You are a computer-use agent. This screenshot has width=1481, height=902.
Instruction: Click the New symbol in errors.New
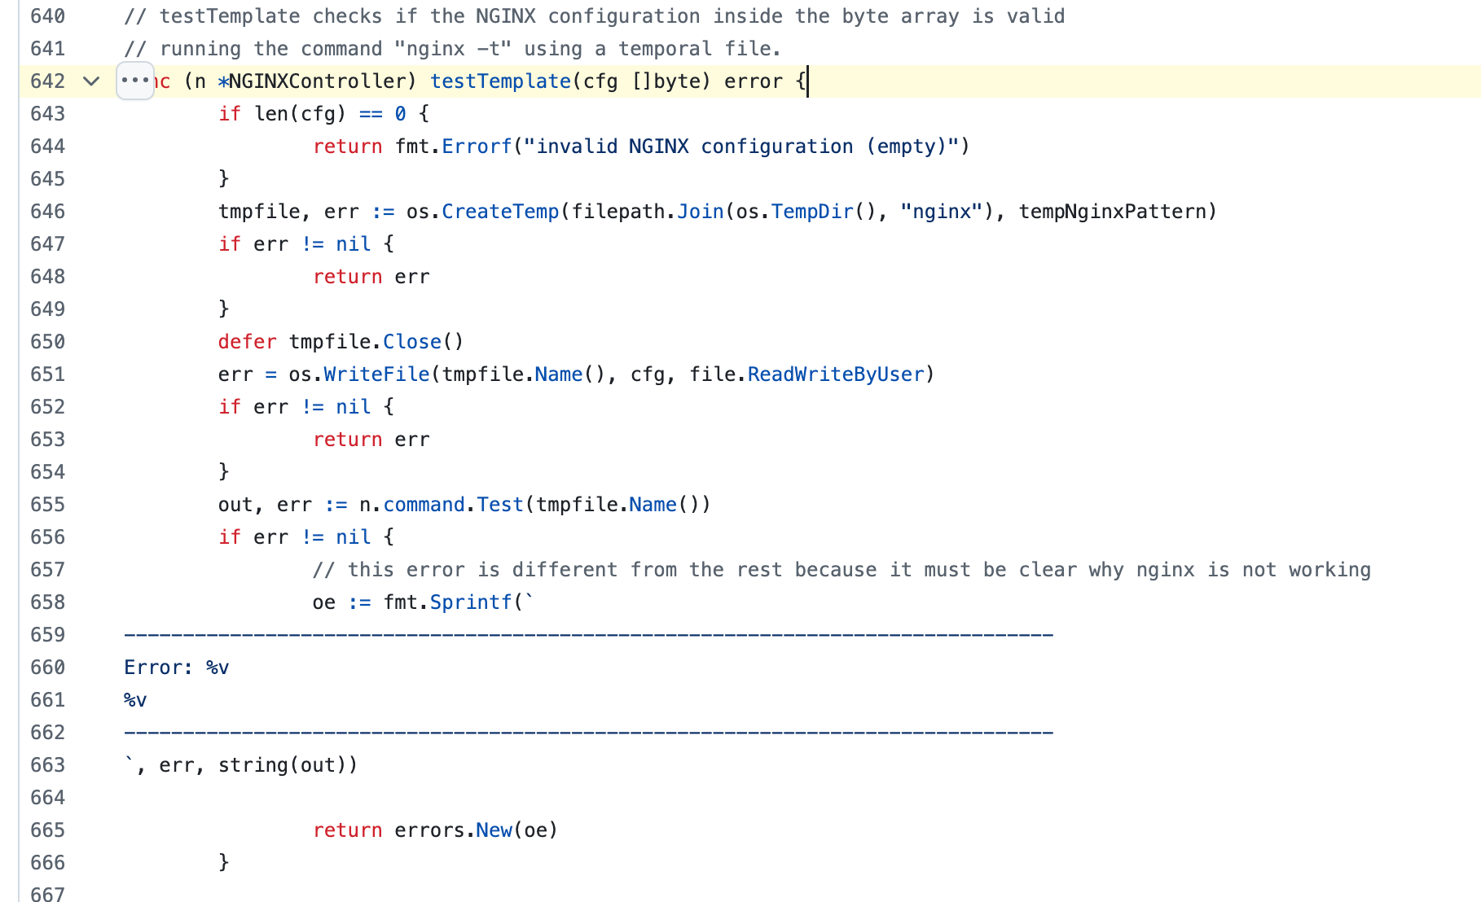[494, 830]
